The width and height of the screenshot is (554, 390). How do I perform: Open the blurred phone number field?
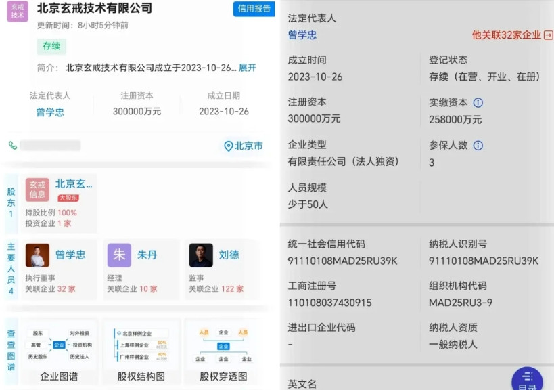pos(50,146)
